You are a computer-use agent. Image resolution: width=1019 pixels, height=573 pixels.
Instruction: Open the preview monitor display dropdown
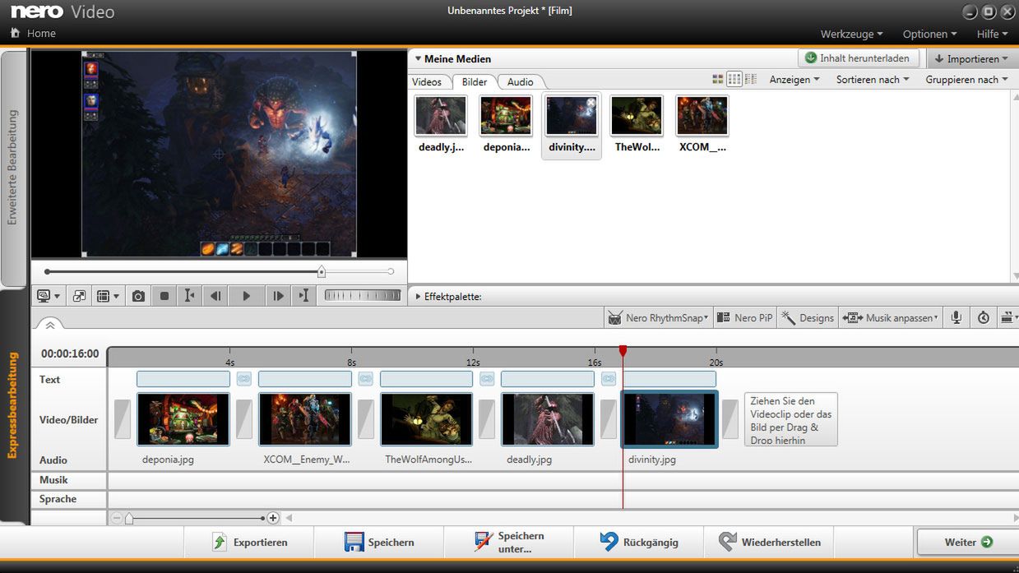pyautogui.click(x=49, y=296)
